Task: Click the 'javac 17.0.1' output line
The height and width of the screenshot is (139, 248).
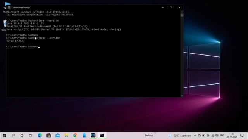Action: pyautogui.click(x=15, y=41)
